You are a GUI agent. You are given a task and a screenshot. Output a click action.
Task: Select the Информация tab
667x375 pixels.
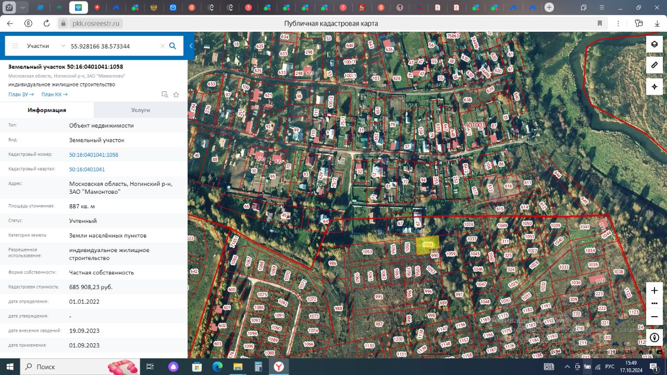pos(47,110)
